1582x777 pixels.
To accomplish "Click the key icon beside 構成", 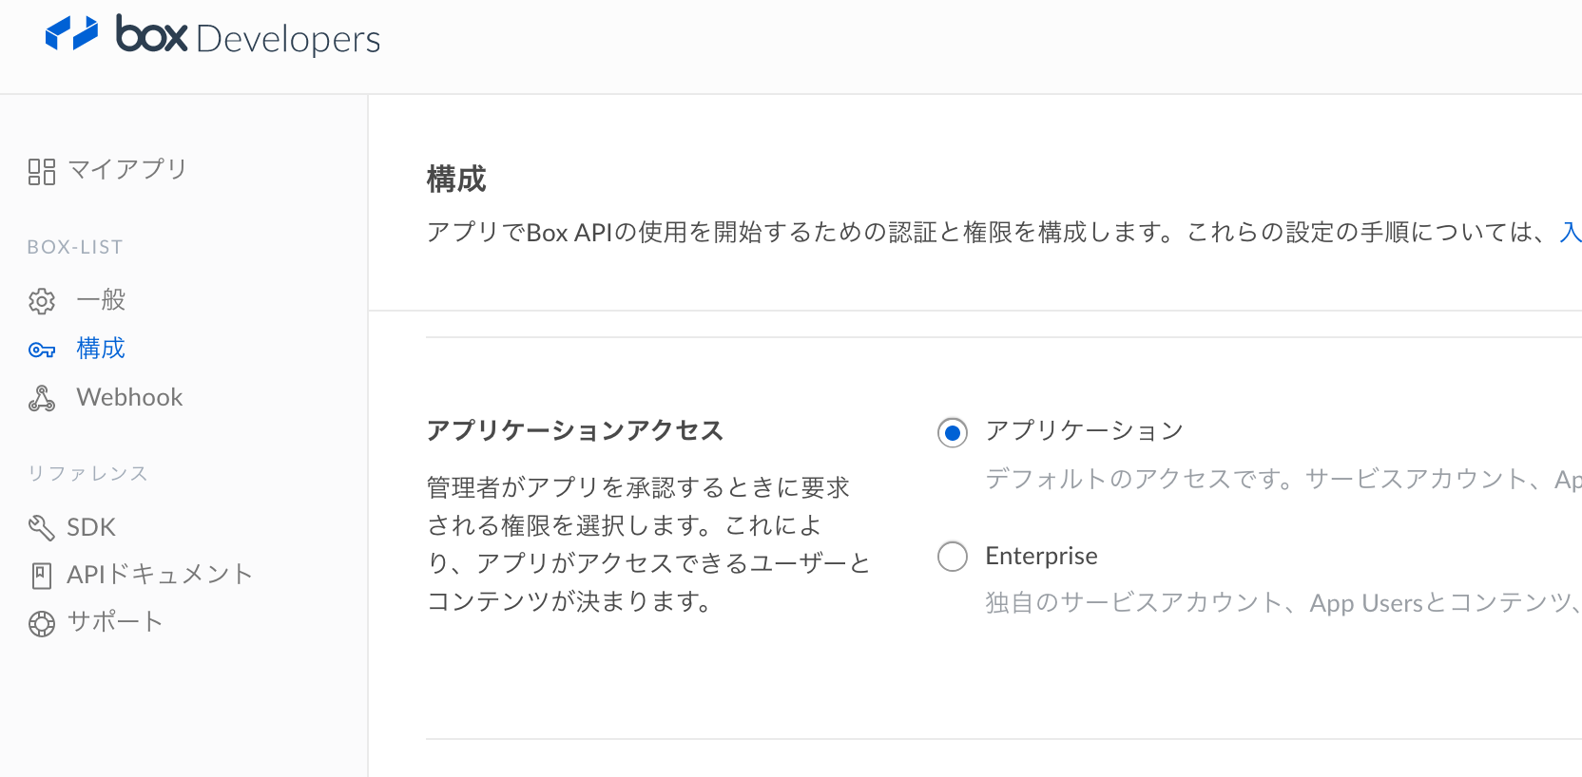I will (x=42, y=350).
